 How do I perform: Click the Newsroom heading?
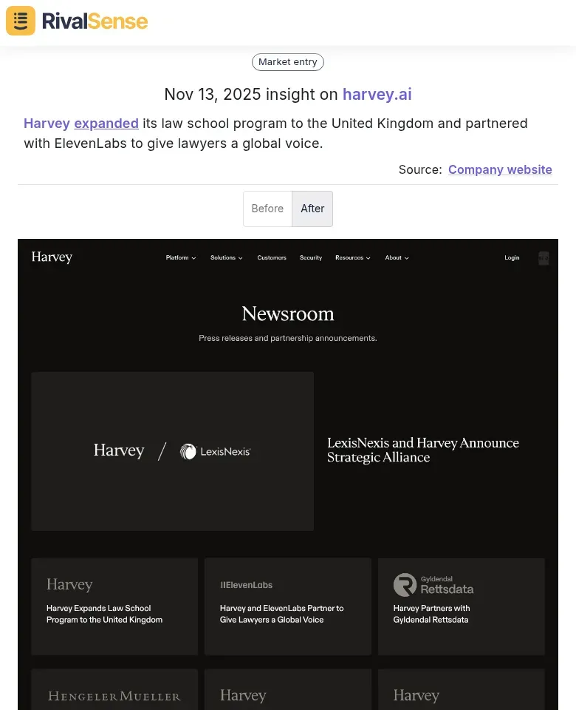(x=288, y=314)
